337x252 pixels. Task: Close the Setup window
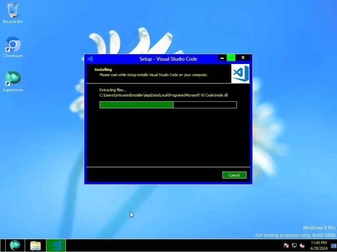tap(243, 58)
